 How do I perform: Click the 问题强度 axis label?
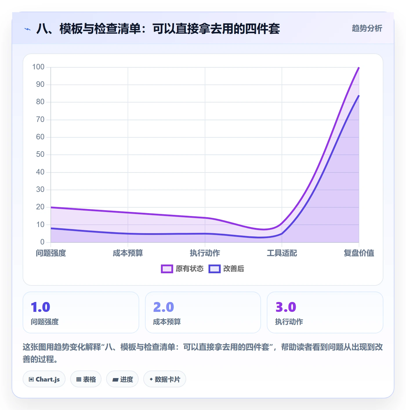tap(51, 253)
